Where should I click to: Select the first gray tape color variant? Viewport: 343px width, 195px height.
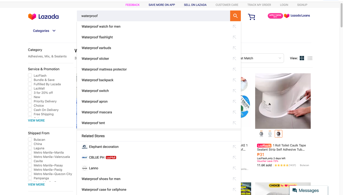tap(261, 134)
